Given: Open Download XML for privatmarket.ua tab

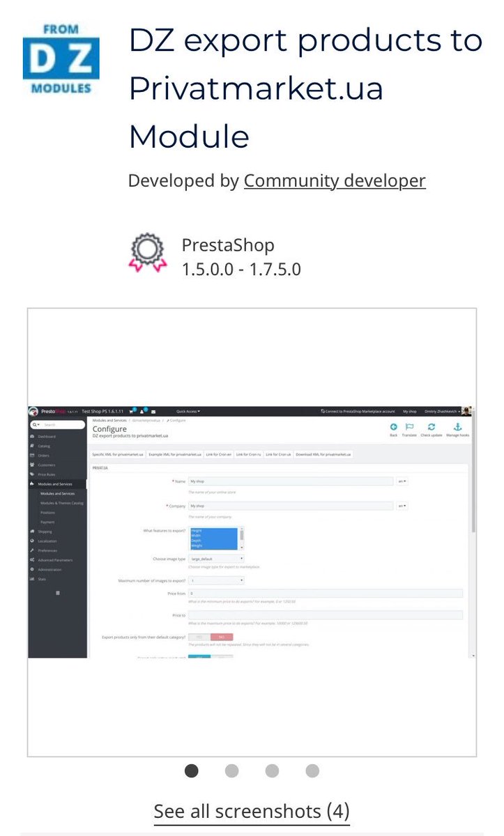Looking at the screenshot, I should (323, 454).
